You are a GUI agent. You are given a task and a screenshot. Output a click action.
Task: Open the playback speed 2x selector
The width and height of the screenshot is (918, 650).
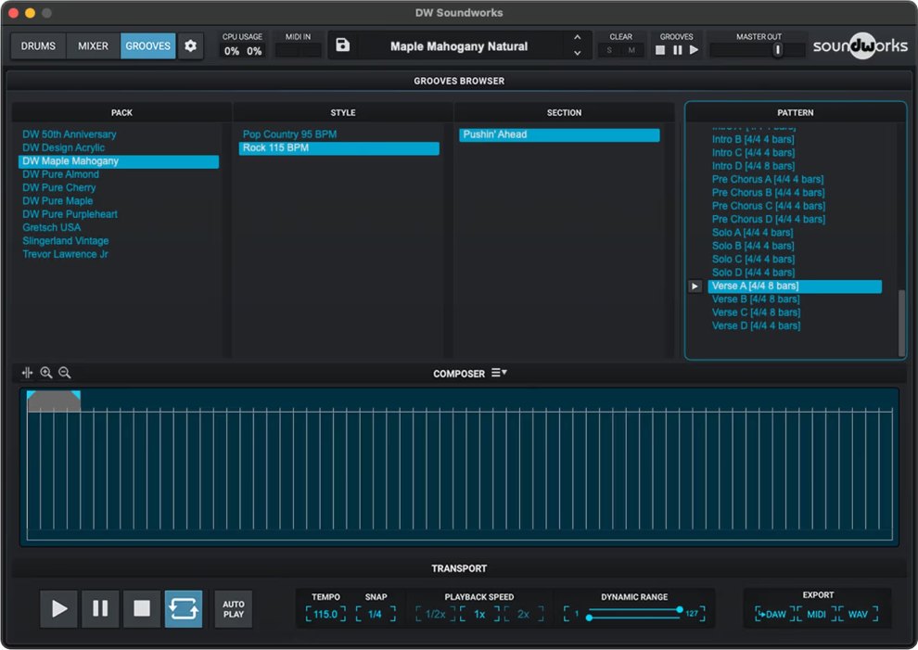click(x=521, y=613)
